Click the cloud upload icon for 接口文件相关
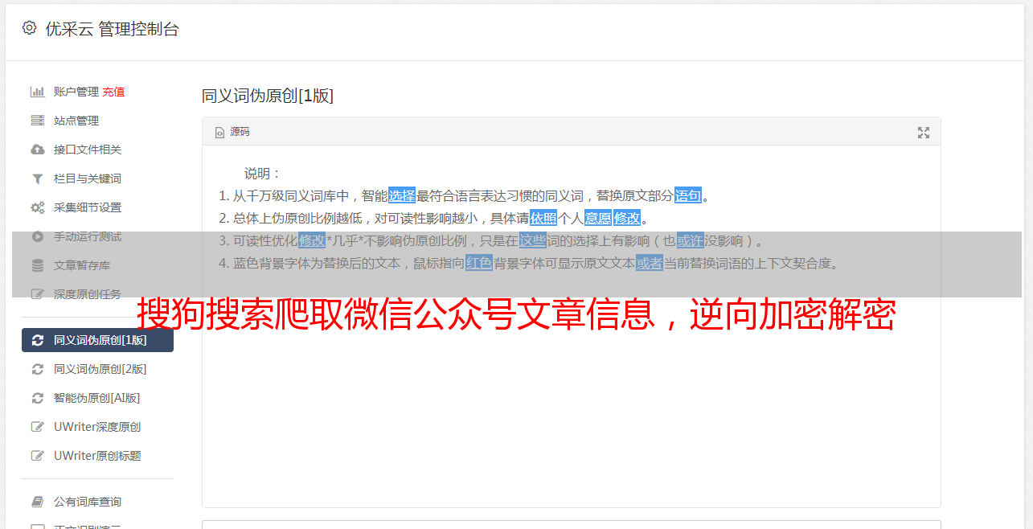 point(37,150)
